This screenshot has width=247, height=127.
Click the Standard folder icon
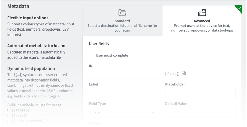(122, 13)
